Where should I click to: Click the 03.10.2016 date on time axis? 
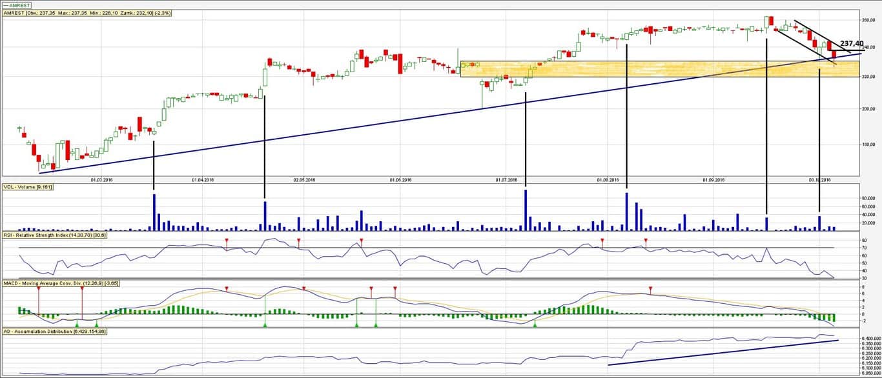[x=819, y=180]
